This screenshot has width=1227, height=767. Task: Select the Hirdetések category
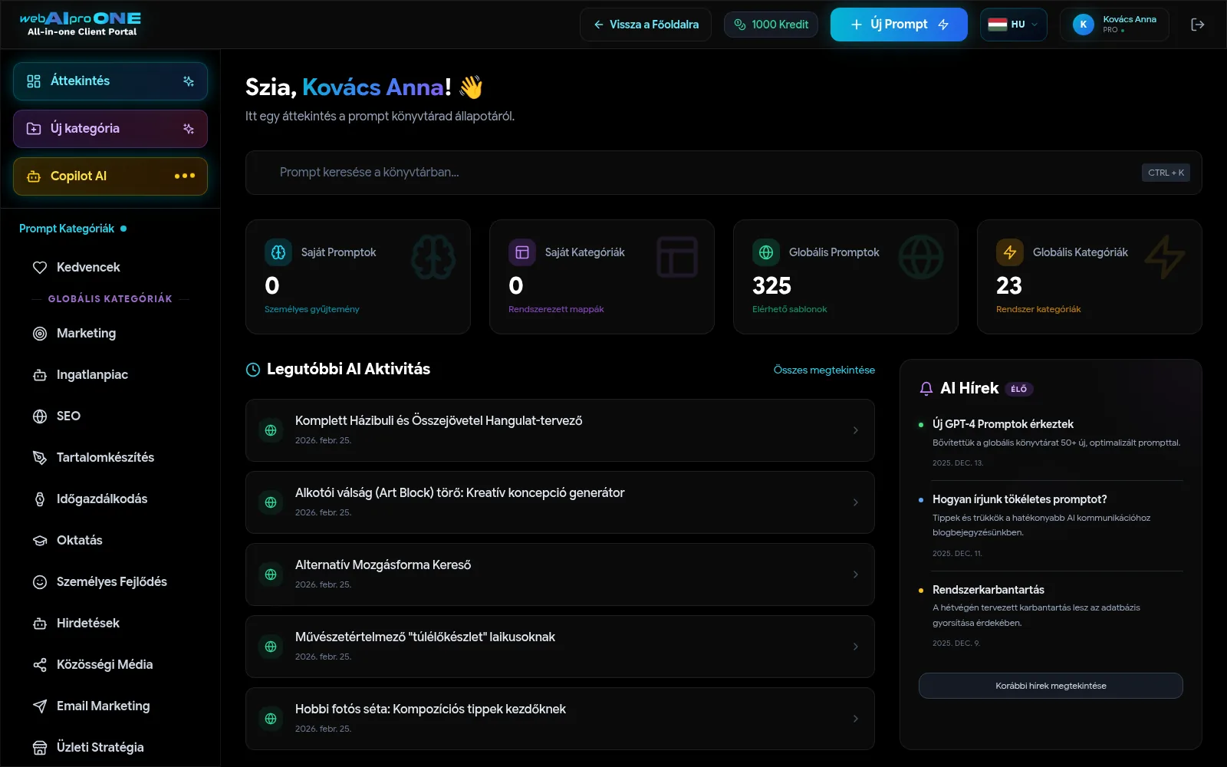pyautogui.click(x=110, y=624)
